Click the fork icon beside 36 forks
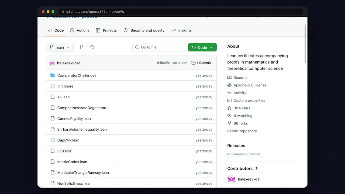This screenshot has height=194, width=345. tap(229, 123)
